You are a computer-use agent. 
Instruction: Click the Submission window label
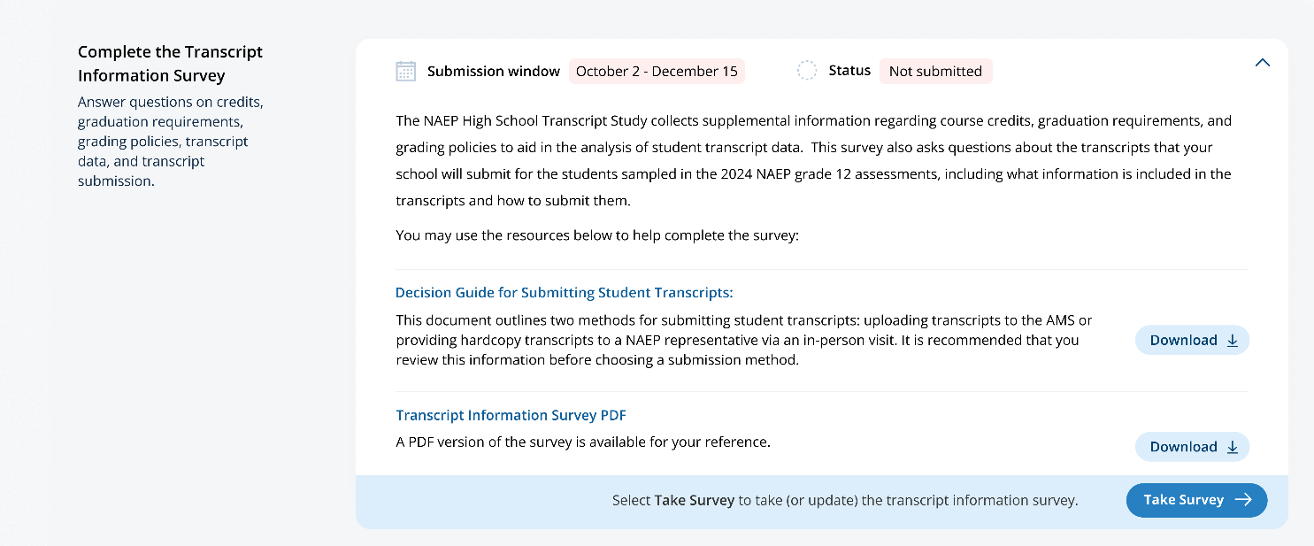point(494,71)
